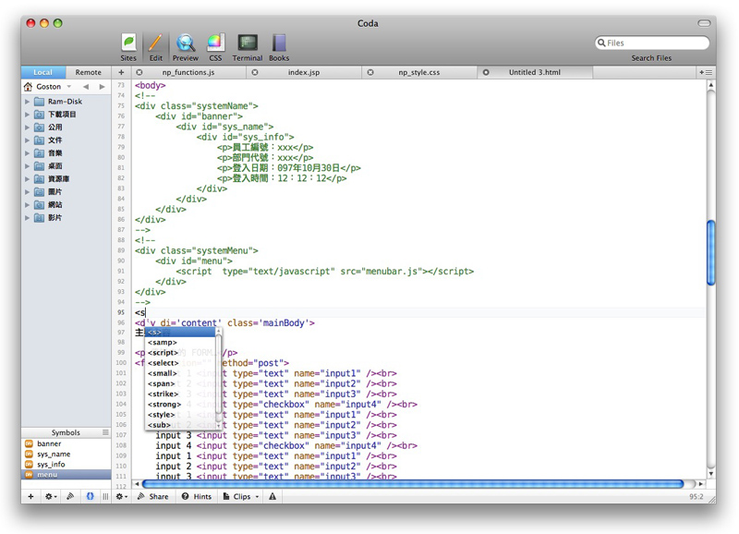This screenshot has height=534, width=739.
Task: Click the Edit pencil icon
Action: (x=155, y=45)
